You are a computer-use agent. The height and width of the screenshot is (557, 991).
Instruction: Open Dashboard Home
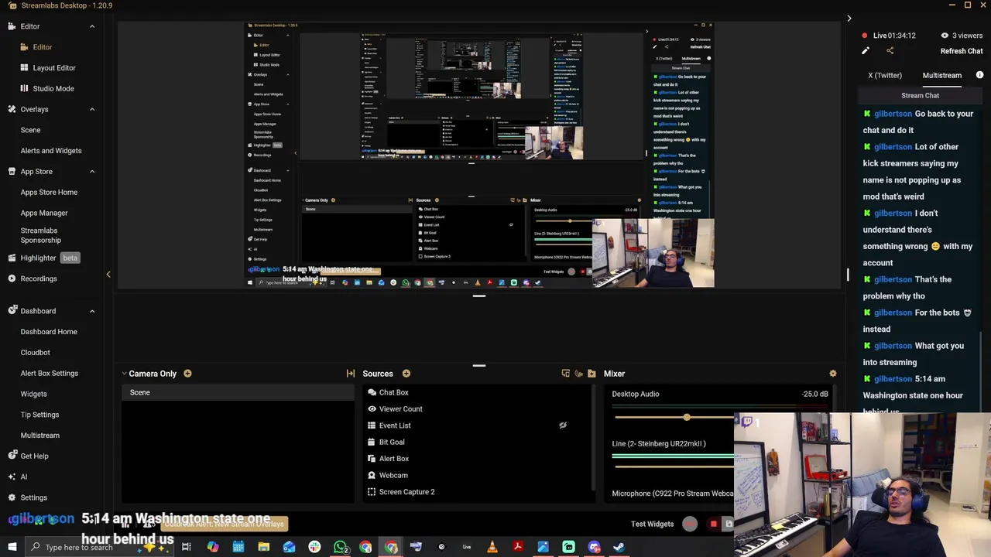(x=49, y=332)
